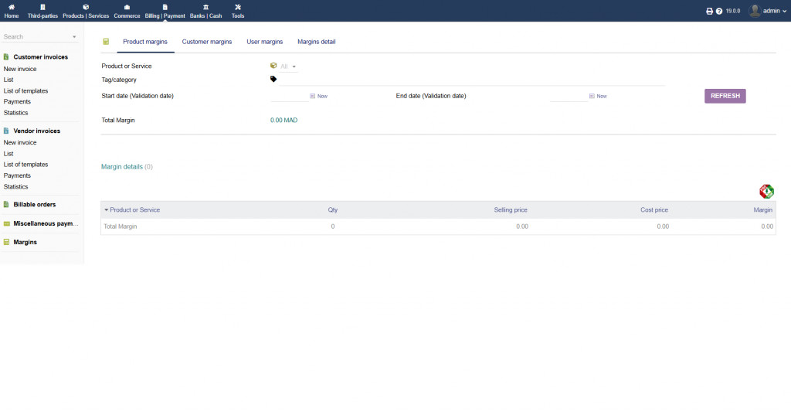Click Now link beside Start date
This screenshot has height=412, width=791.
[x=322, y=97]
